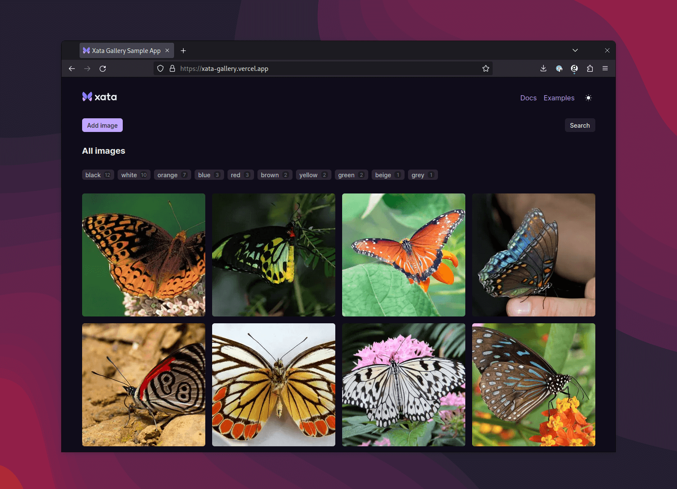This screenshot has width=677, height=489.
Task: Go back using the browser back arrow
Action: click(x=72, y=69)
